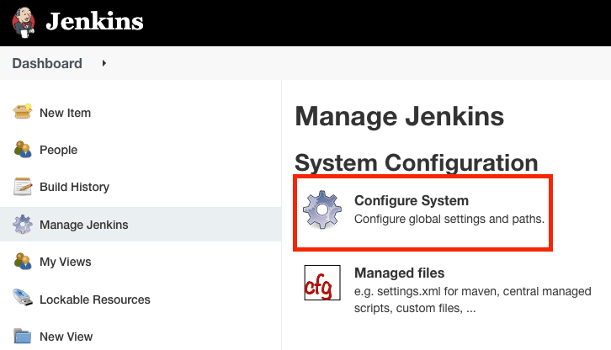Click the New View folder icon

pos(23,336)
